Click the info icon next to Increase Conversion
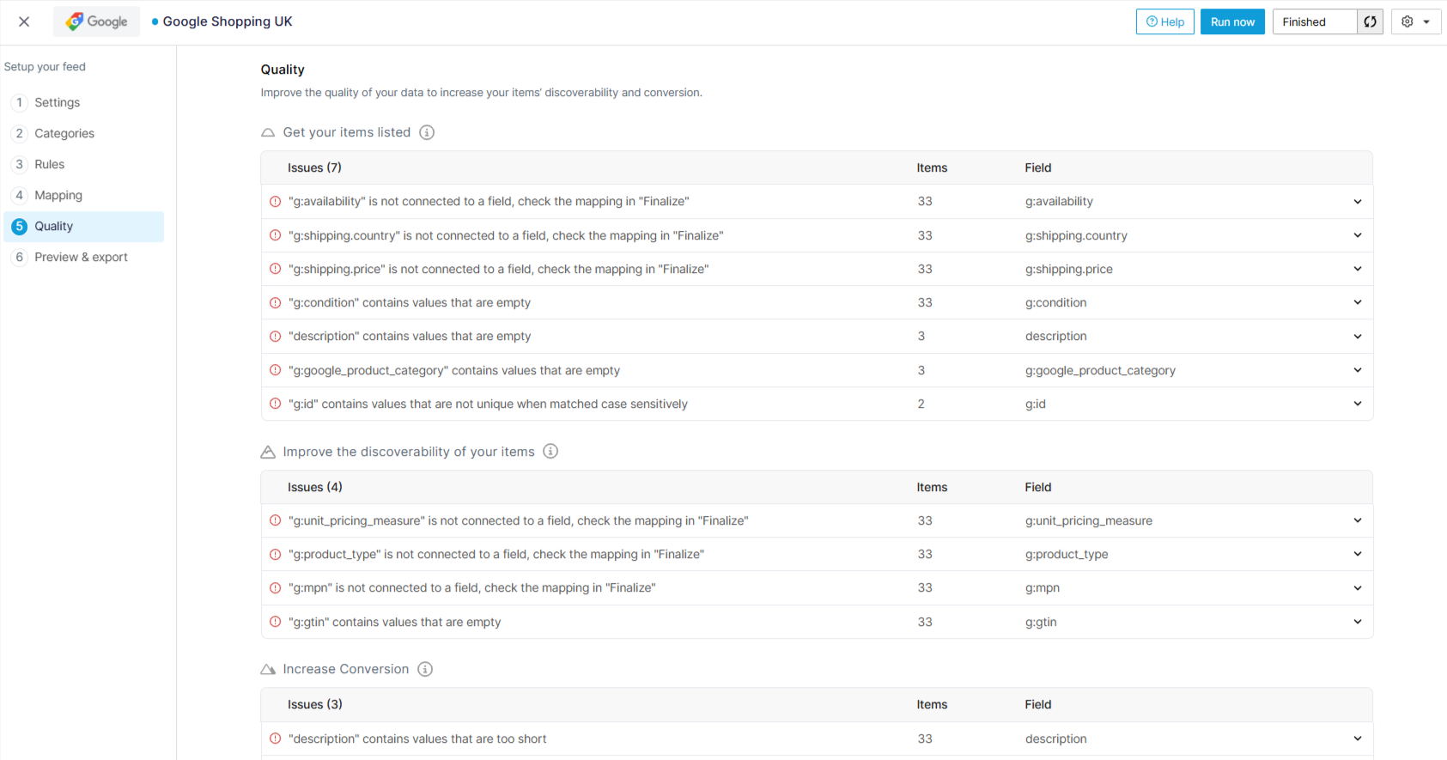The image size is (1447, 760). point(425,669)
